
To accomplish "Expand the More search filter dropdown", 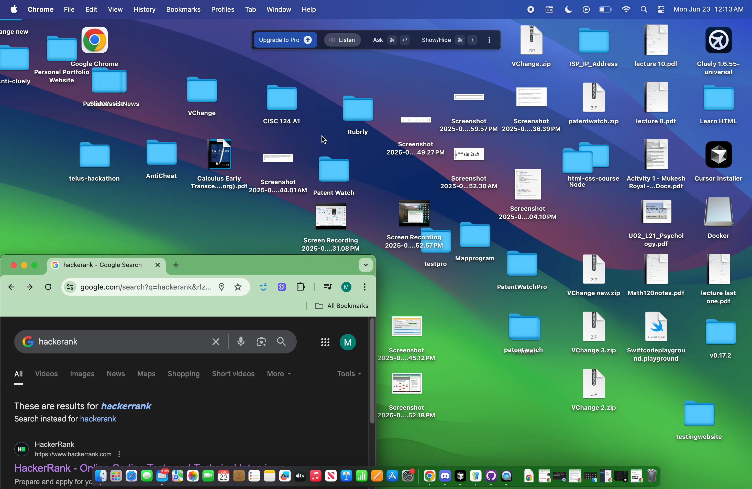I will pos(279,374).
